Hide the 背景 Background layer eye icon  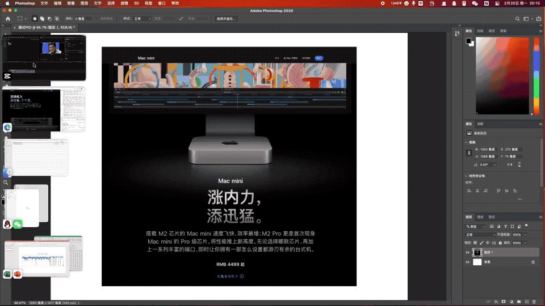tap(467, 262)
